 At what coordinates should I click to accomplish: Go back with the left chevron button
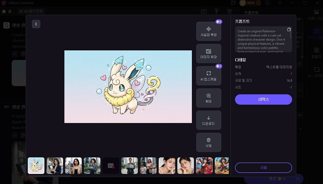pos(36,24)
